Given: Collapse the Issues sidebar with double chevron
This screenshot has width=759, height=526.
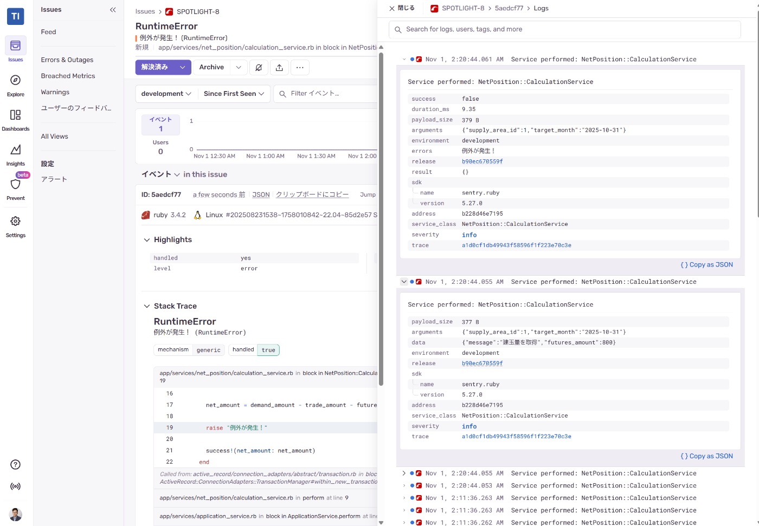Looking at the screenshot, I should [x=113, y=10].
